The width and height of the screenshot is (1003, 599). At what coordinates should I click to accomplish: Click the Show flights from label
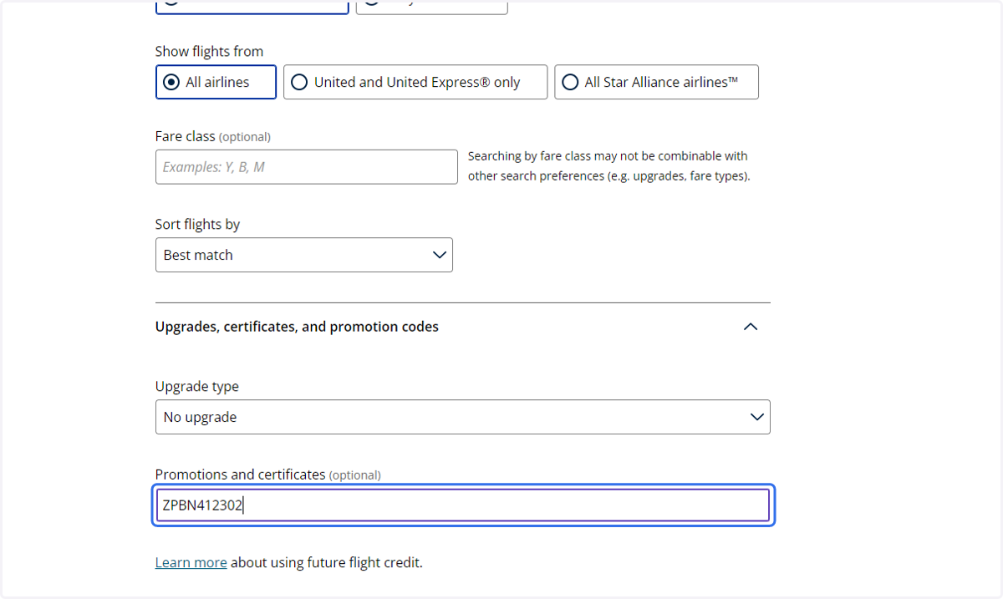point(209,51)
